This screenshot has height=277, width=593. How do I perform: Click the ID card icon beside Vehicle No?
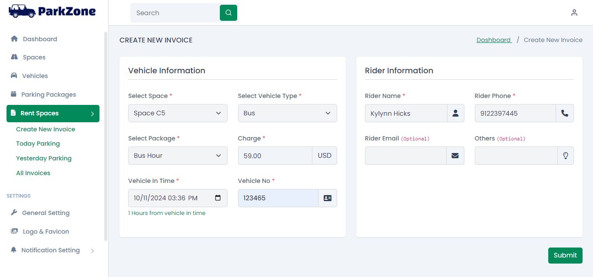click(328, 198)
